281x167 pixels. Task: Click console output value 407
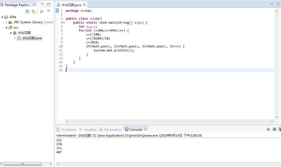pos(59,152)
